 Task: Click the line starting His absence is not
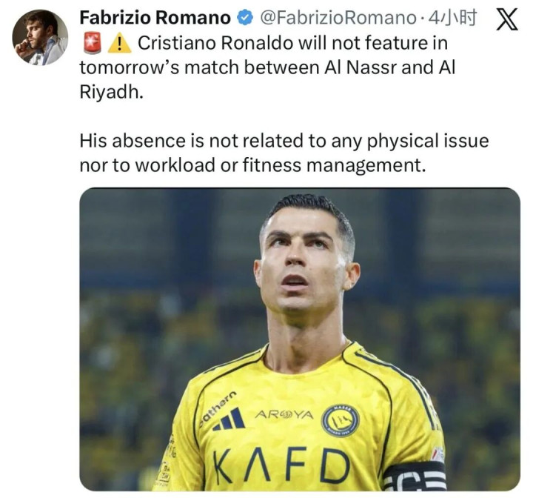(x=284, y=141)
